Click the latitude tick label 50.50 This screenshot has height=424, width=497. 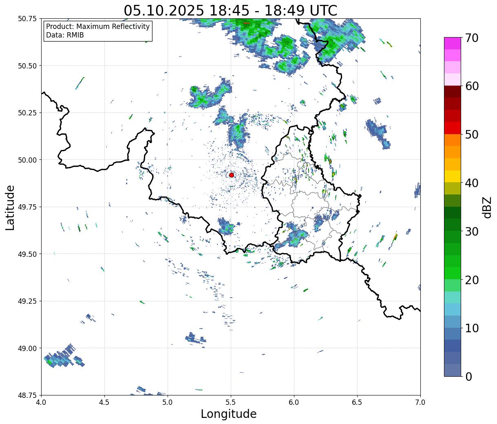point(27,66)
